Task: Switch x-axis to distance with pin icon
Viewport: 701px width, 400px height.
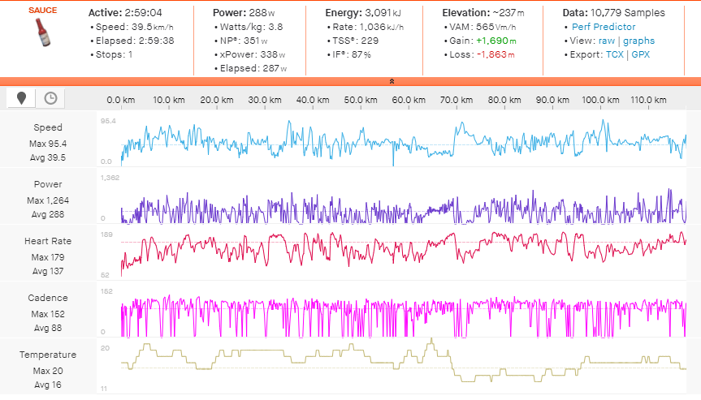Action: [21, 98]
